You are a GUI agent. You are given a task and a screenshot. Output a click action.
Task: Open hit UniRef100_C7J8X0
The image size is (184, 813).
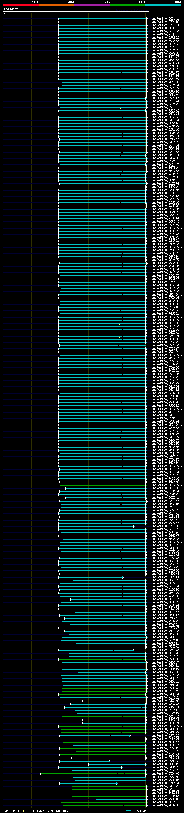click(x=165, y=526)
